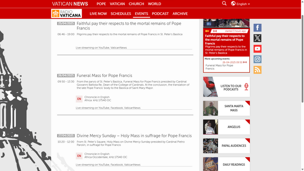Click the EN badge under Funeral Mass
Screen dimensions: 304x171
click(x=79, y=99)
